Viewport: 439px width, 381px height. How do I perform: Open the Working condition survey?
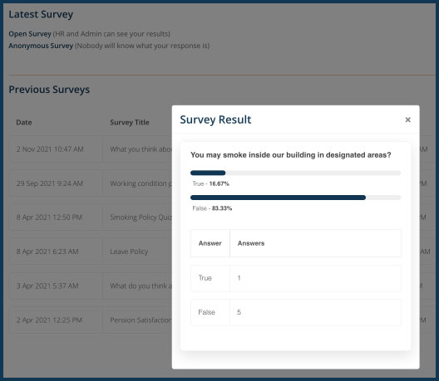pyautogui.click(x=141, y=183)
